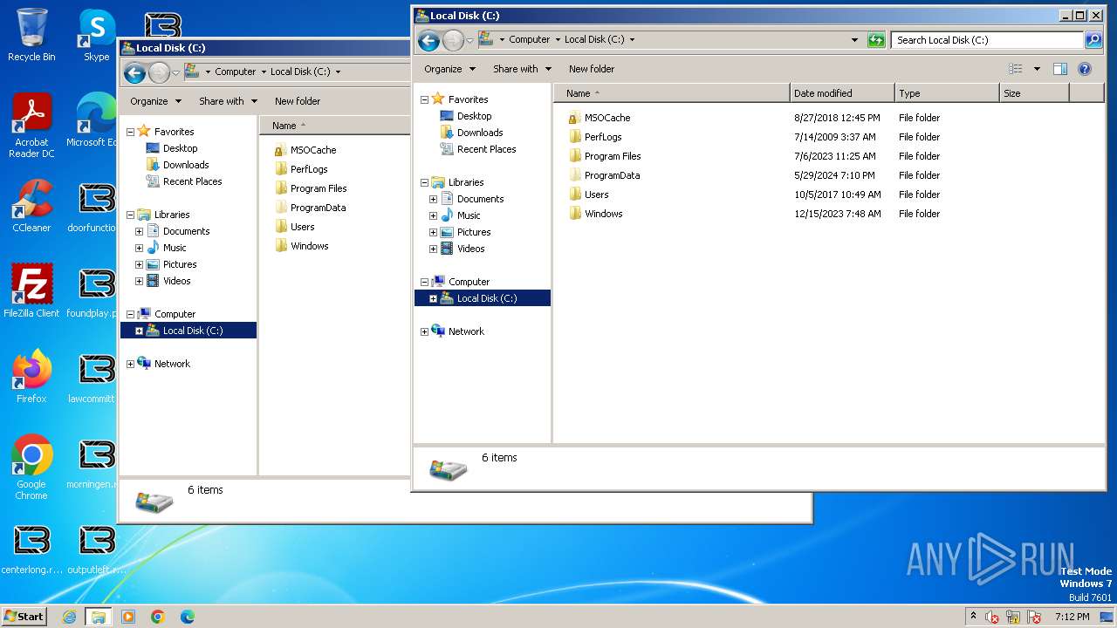This screenshot has width=1117, height=628.
Task: Click Back arrow in front Local Disk window
Action: coord(428,40)
